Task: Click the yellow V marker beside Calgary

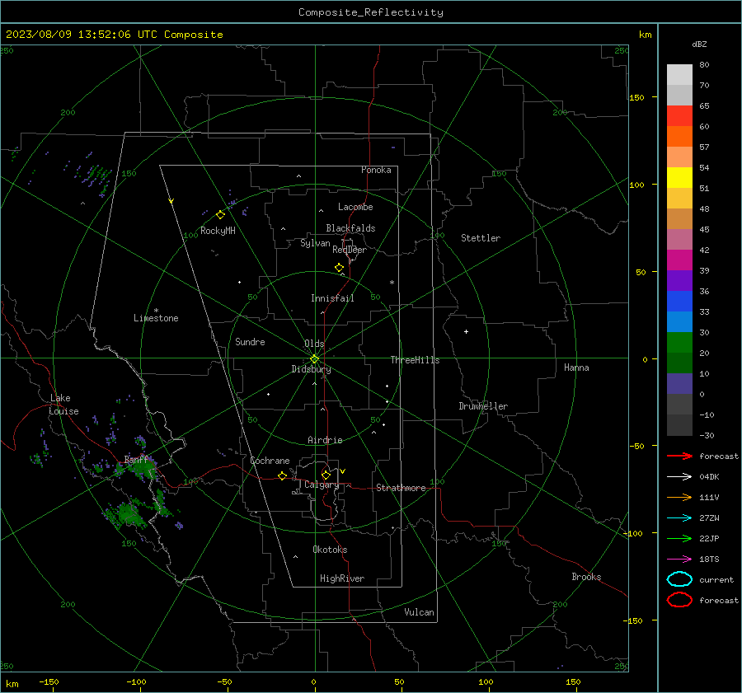Action: (x=343, y=471)
